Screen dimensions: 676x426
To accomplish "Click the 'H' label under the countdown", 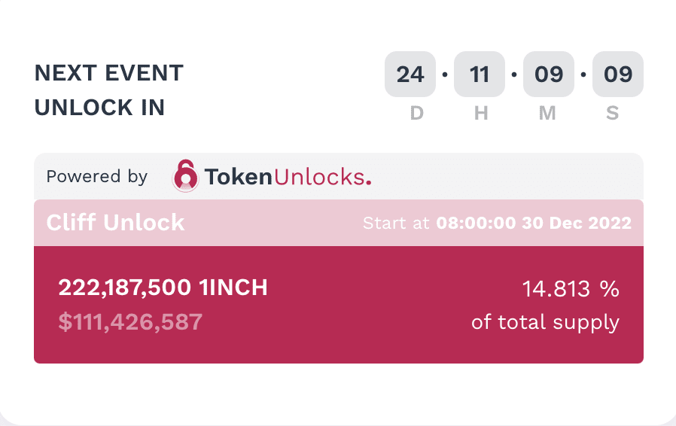I will pos(481,113).
